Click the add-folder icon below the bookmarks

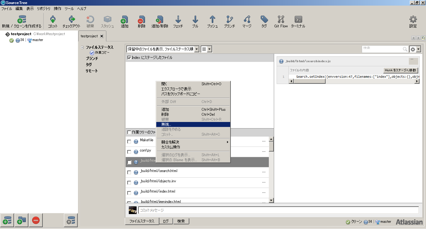(x=21, y=220)
